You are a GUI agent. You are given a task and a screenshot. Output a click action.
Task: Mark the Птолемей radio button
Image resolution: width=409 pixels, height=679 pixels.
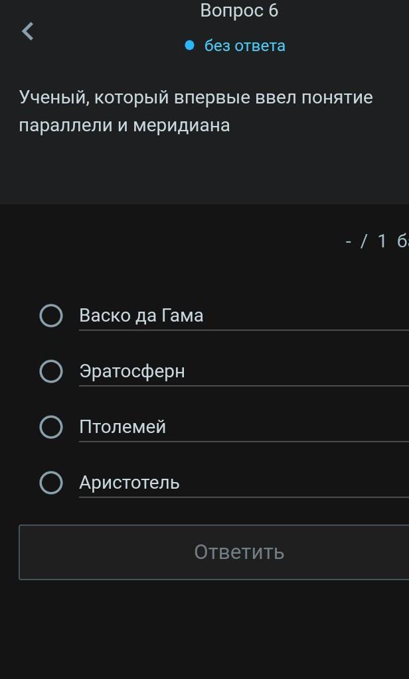pyautogui.click(x=51, y=427)
